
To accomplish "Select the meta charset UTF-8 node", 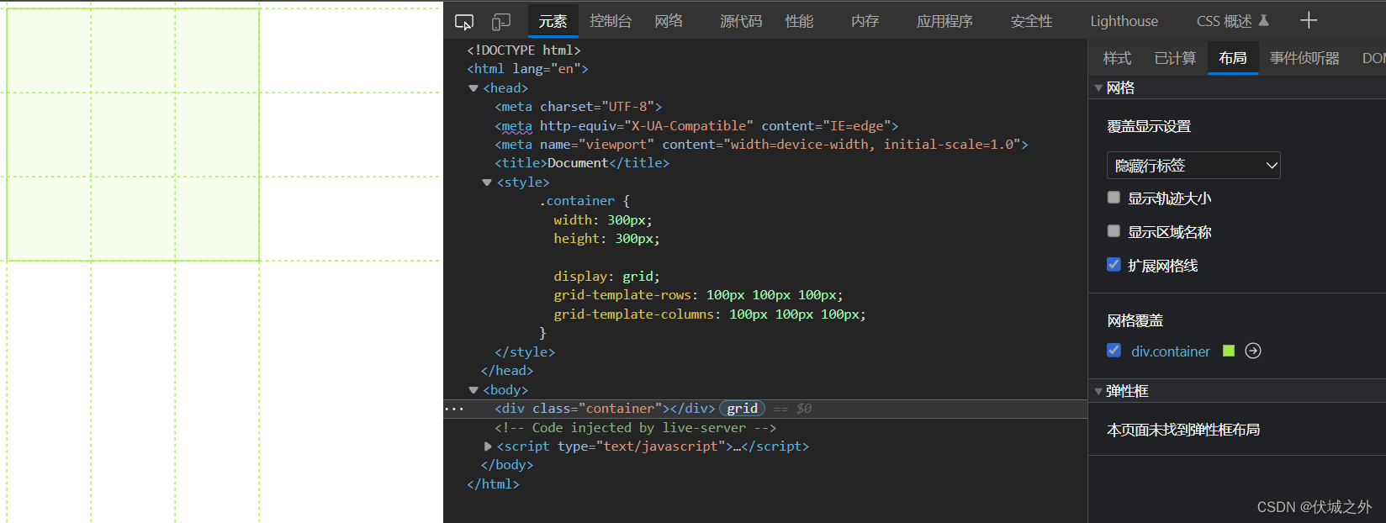I will pos(579,107).
